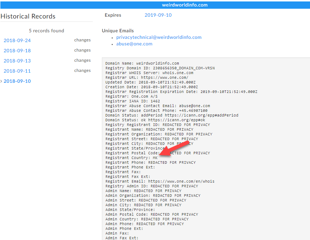This screenshot has width=310, height=240.
Task: Show changes for the 2018-09-18 record
Action: pyautogui.click(x=82, y=50)
